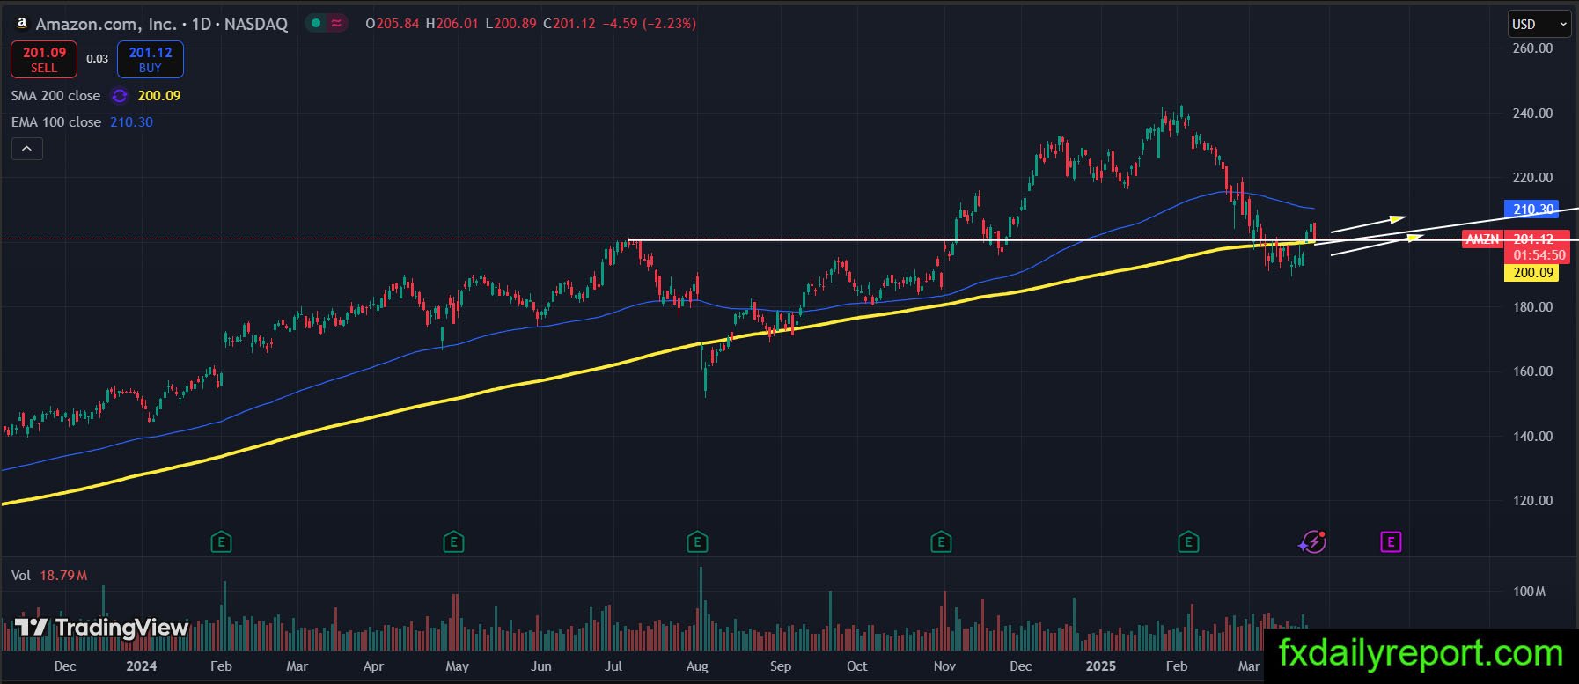Viewport: 1579px width, 684px height.
Task: Select the SMA 200 close indicator legend
Action: coord(56,96)
